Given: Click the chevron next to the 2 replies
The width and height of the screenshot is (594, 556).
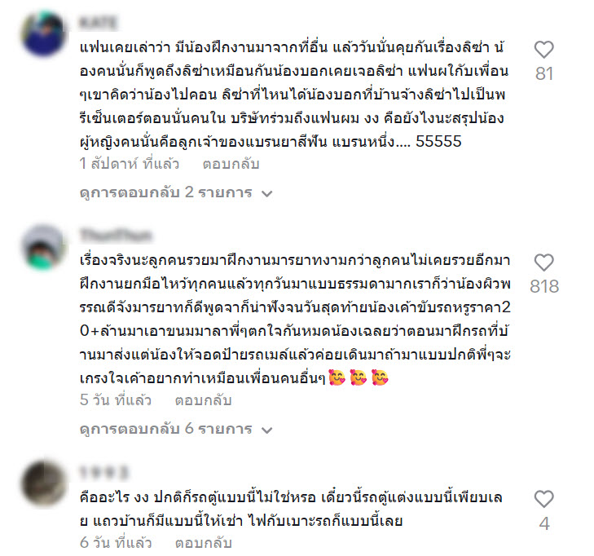Looking at the screenshot, I should (267, 194).
